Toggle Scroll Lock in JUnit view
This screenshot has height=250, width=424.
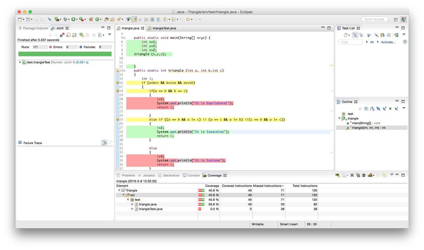(x=74, y=35)
